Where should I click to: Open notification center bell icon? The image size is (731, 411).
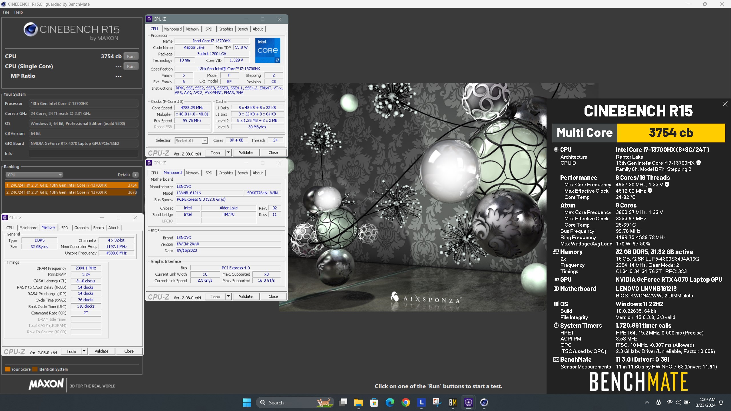click(721, 402)
